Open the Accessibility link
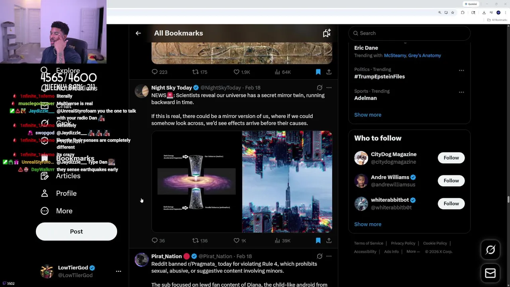This screenshot has width=510, height=287. pos(365,252)
